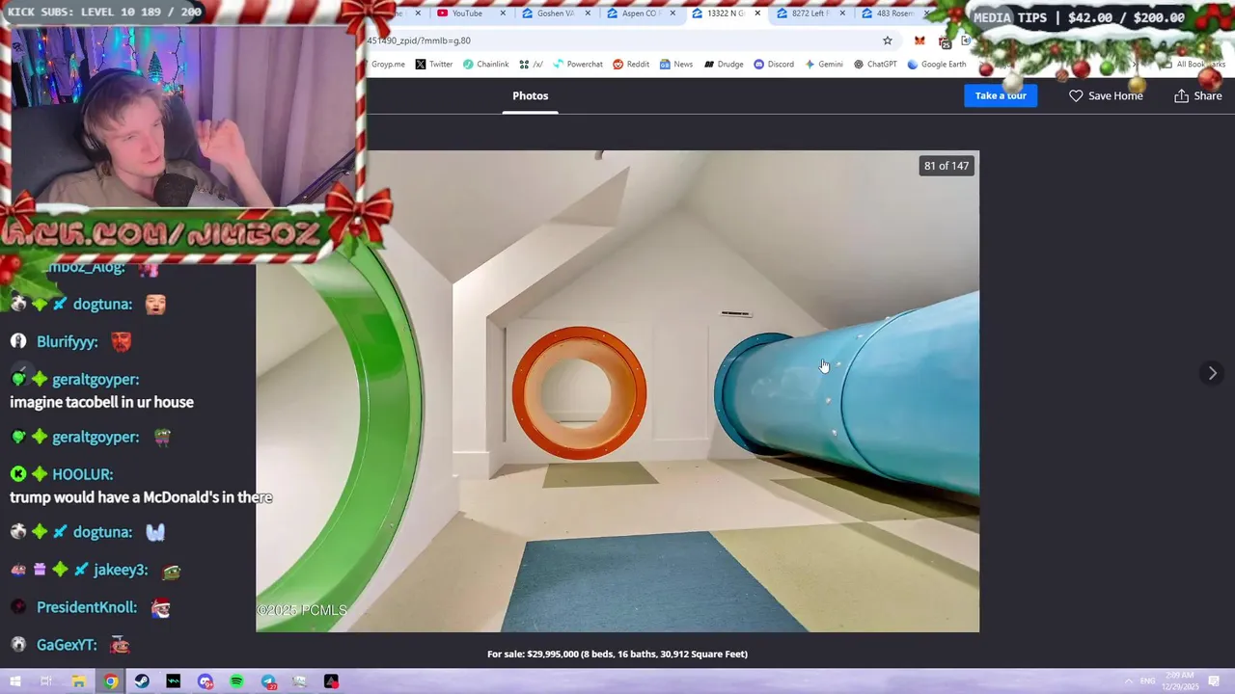This screenshot has width=1235, height=694.
Task: Click the Chrome taskbar icon
Action: point(111,681)
